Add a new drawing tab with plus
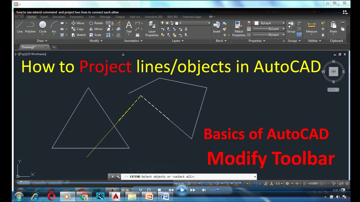This screenshot has width=360, height=202. 54,47
